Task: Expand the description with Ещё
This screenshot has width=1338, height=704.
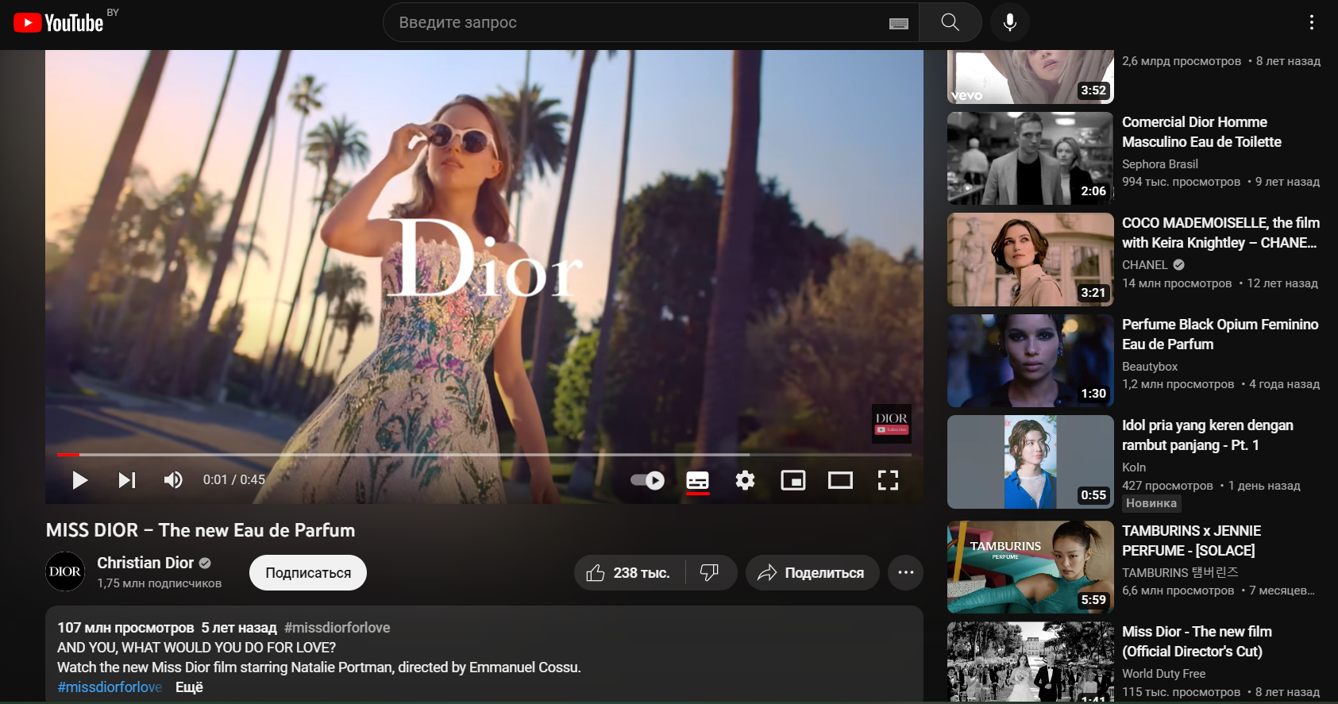Action: 189,687
